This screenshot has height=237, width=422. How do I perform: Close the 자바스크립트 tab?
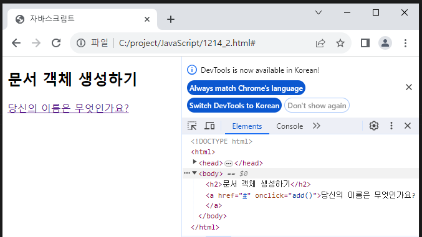(x=147, y=19)
